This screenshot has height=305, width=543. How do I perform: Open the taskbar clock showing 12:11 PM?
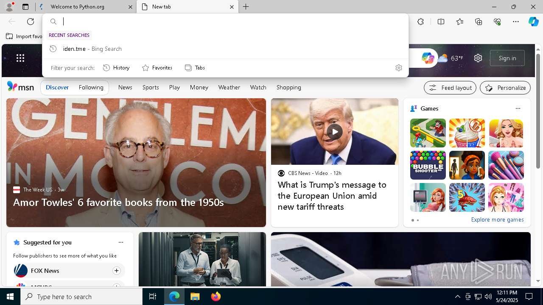tap(507, 297)
